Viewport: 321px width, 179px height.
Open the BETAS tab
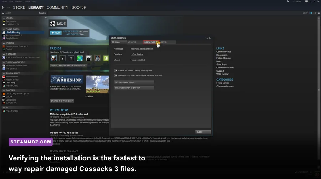point(168,42)
